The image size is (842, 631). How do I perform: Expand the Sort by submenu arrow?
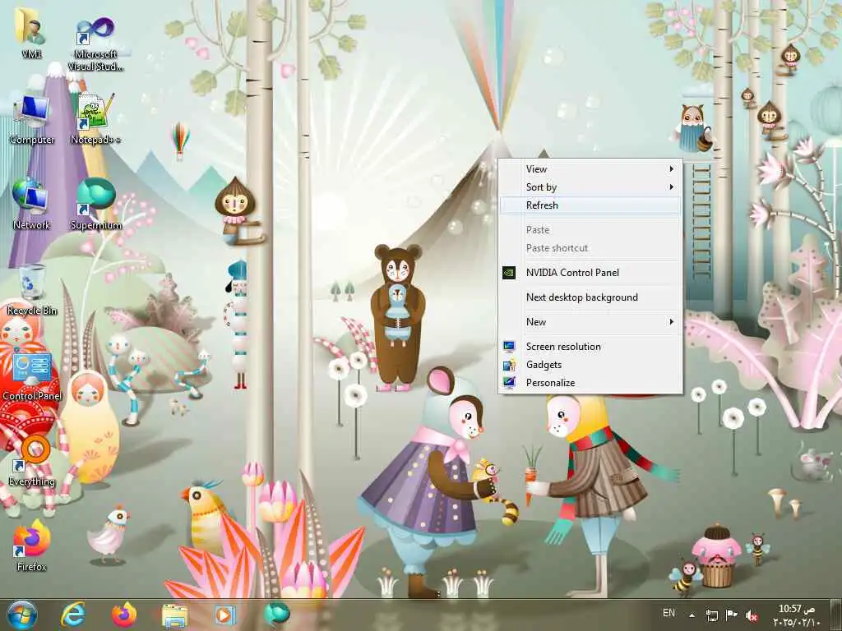(x=671, y=187)
